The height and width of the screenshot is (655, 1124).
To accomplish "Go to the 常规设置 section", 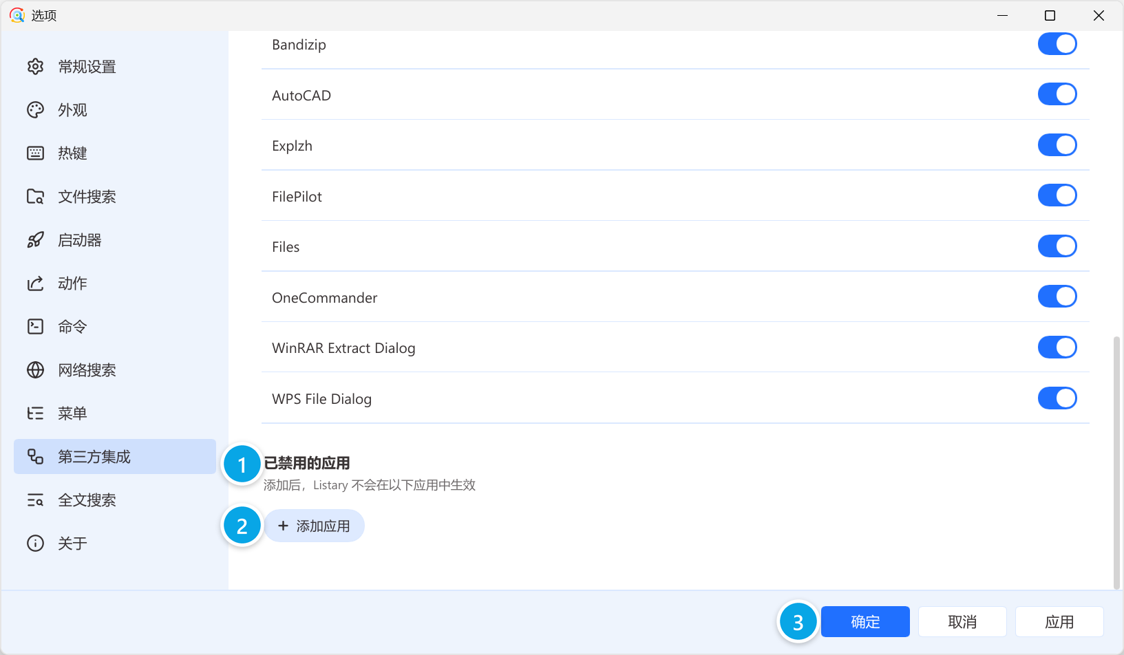I will pos(115,67).
